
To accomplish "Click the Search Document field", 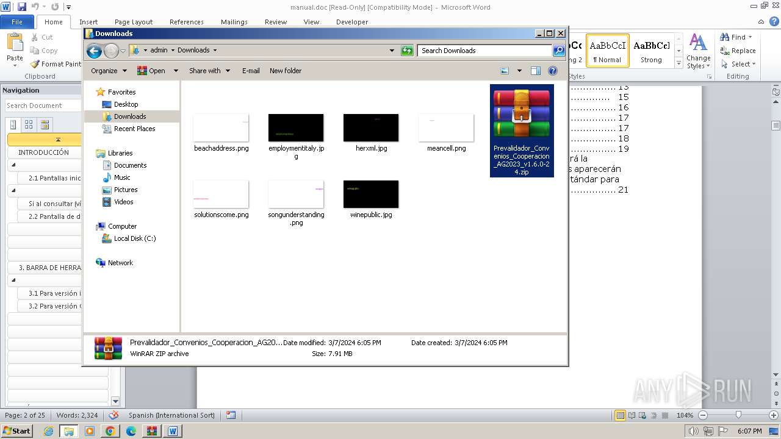I will (43, 105).
